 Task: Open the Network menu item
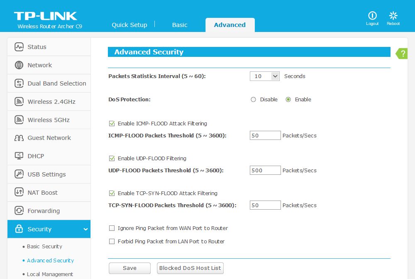tap(49, 65)
